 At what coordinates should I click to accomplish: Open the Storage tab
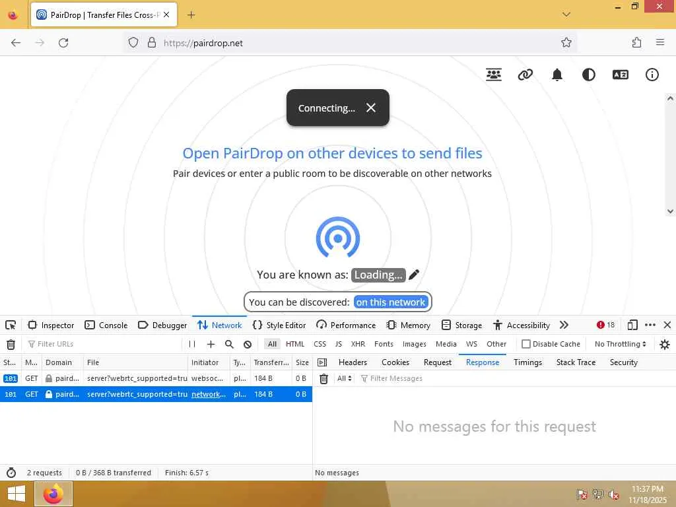pyautogui.click(x=461, y=325)
